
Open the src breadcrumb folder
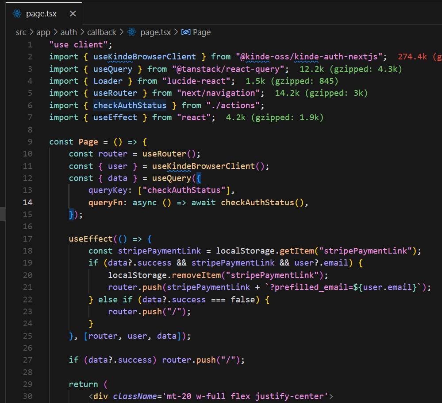[x=21, y=32]
